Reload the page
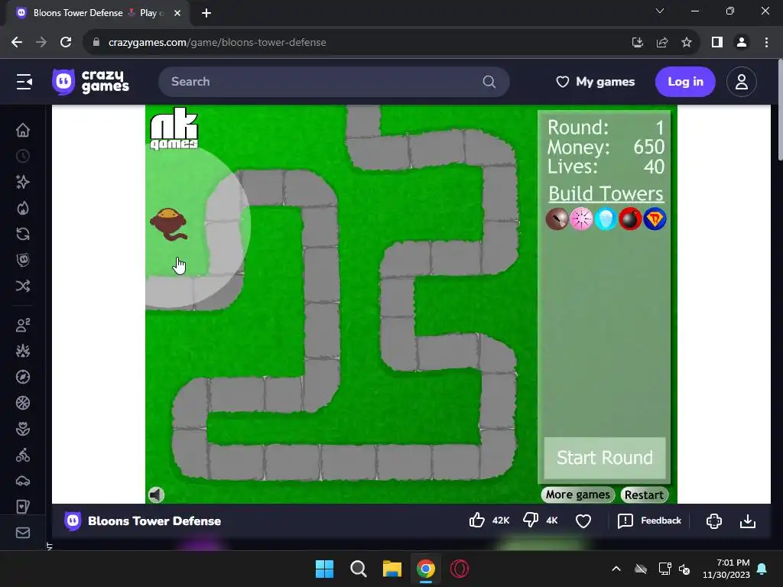783x587 pixels. click(66, 43)
